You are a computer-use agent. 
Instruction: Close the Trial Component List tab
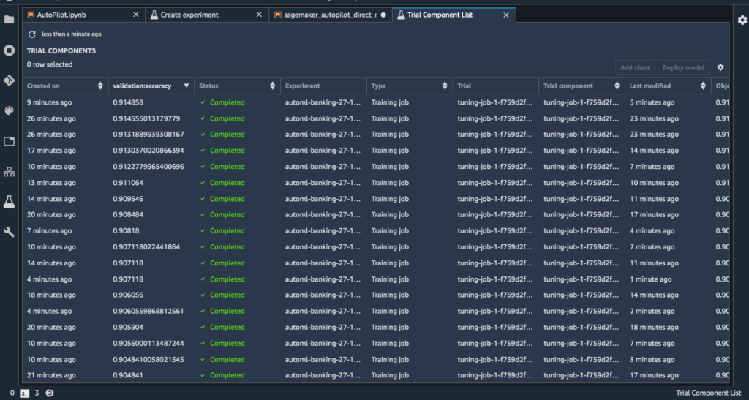[x=506, y=15]
